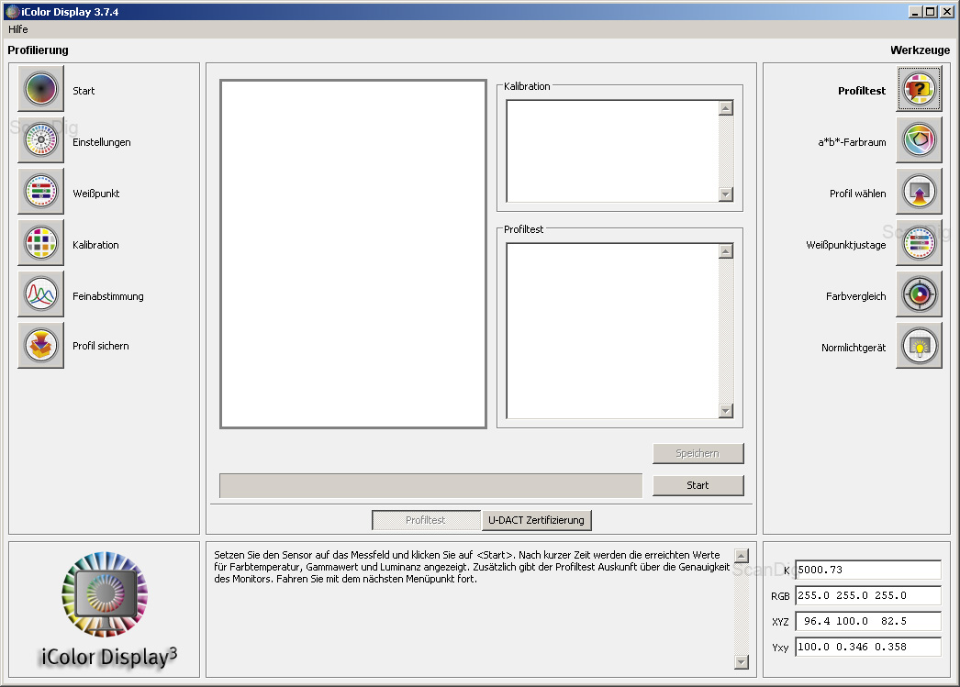This screenshot has width=960, height=687.
Task: Open Einstellungen settings icon
Action: pyautogui.click(x=41, y=140)
